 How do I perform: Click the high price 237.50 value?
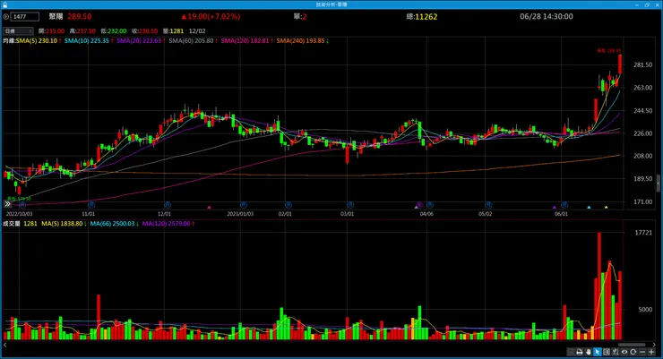click(86, 31)
